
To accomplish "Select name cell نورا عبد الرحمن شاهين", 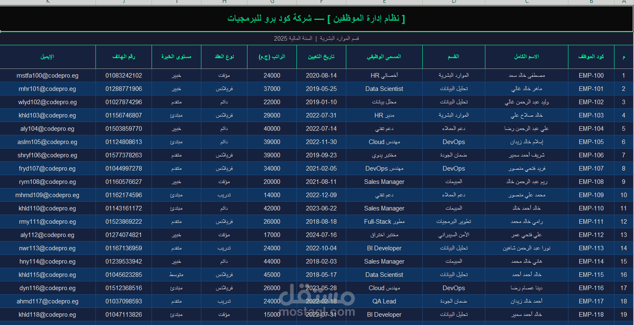I will click(526, 248).
